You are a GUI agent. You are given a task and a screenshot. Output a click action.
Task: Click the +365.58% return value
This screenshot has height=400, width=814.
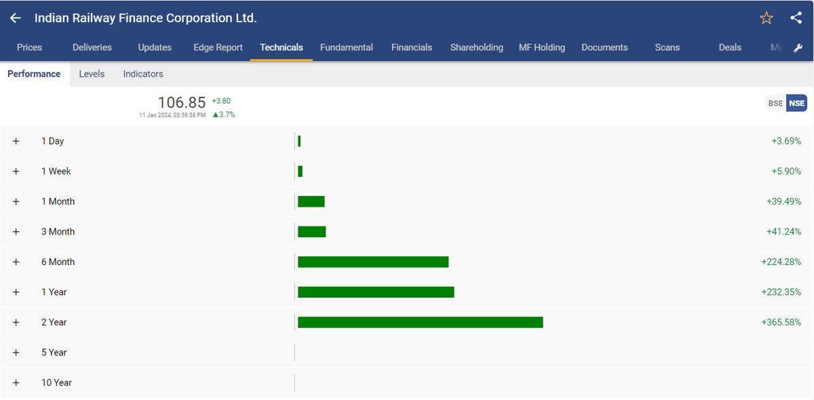pos(781,322)
